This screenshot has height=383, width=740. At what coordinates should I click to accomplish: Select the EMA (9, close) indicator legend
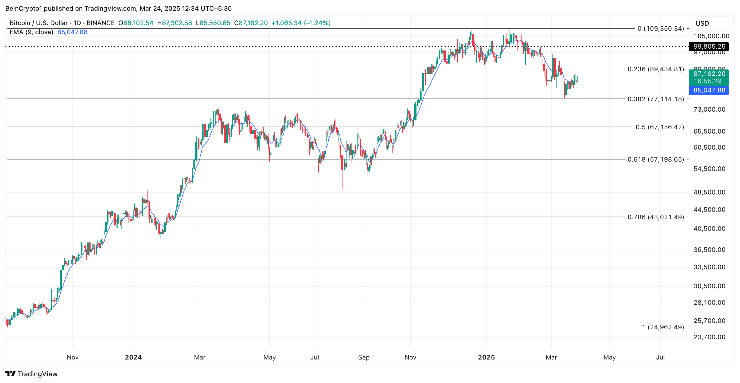31,32
